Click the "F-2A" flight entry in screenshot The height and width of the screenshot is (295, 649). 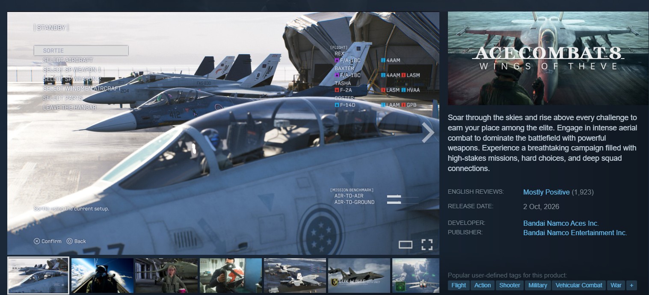tap(343, 90)
